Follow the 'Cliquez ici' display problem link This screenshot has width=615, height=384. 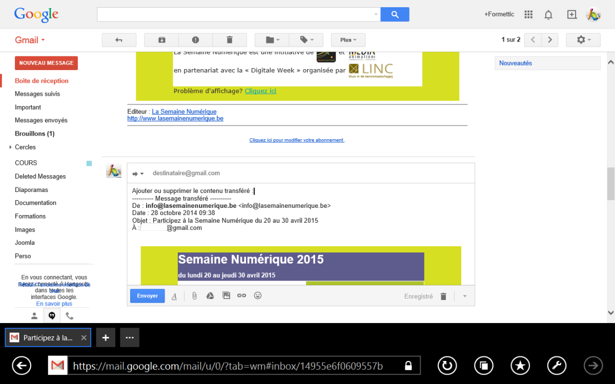260,91
